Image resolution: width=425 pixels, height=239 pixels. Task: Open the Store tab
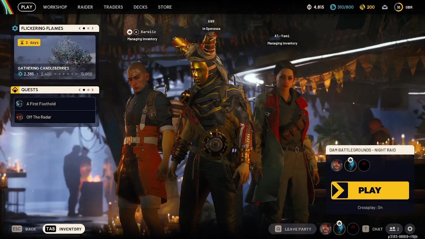(165, 7)
